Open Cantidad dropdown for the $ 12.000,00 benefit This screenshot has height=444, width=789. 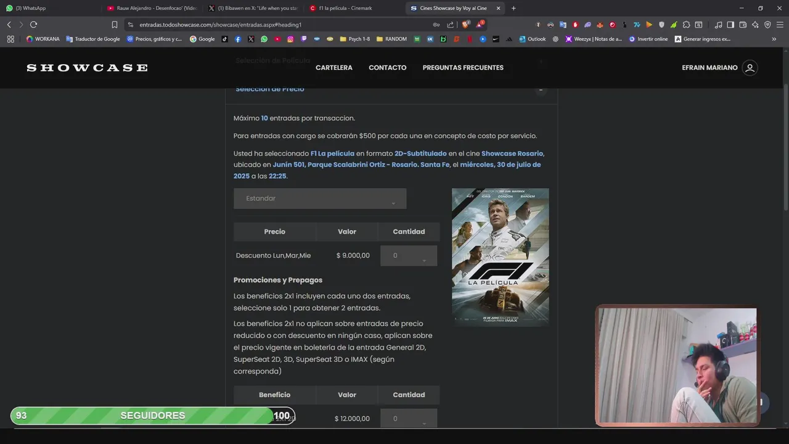coord(409,418)
